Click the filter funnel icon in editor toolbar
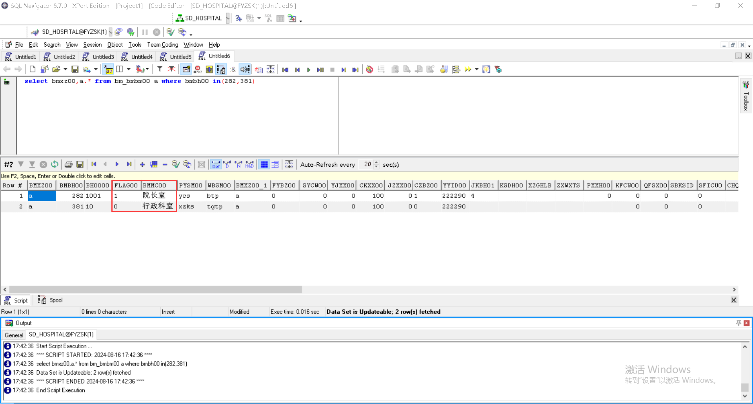 pos(160,69)
